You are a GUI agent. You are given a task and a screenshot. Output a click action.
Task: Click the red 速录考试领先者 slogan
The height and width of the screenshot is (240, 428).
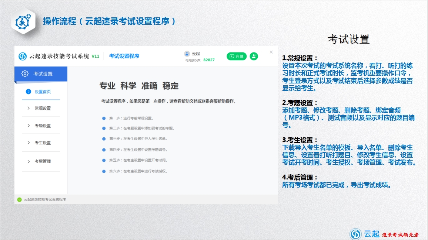coord(400,235)
